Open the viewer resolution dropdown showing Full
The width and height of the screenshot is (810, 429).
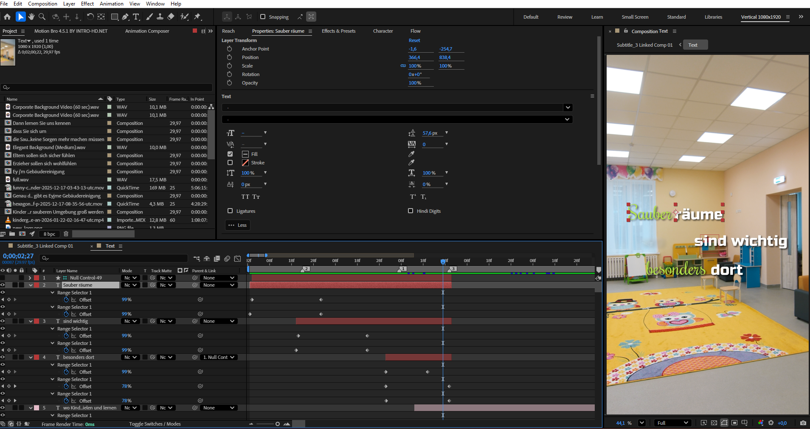click(672, 423)
